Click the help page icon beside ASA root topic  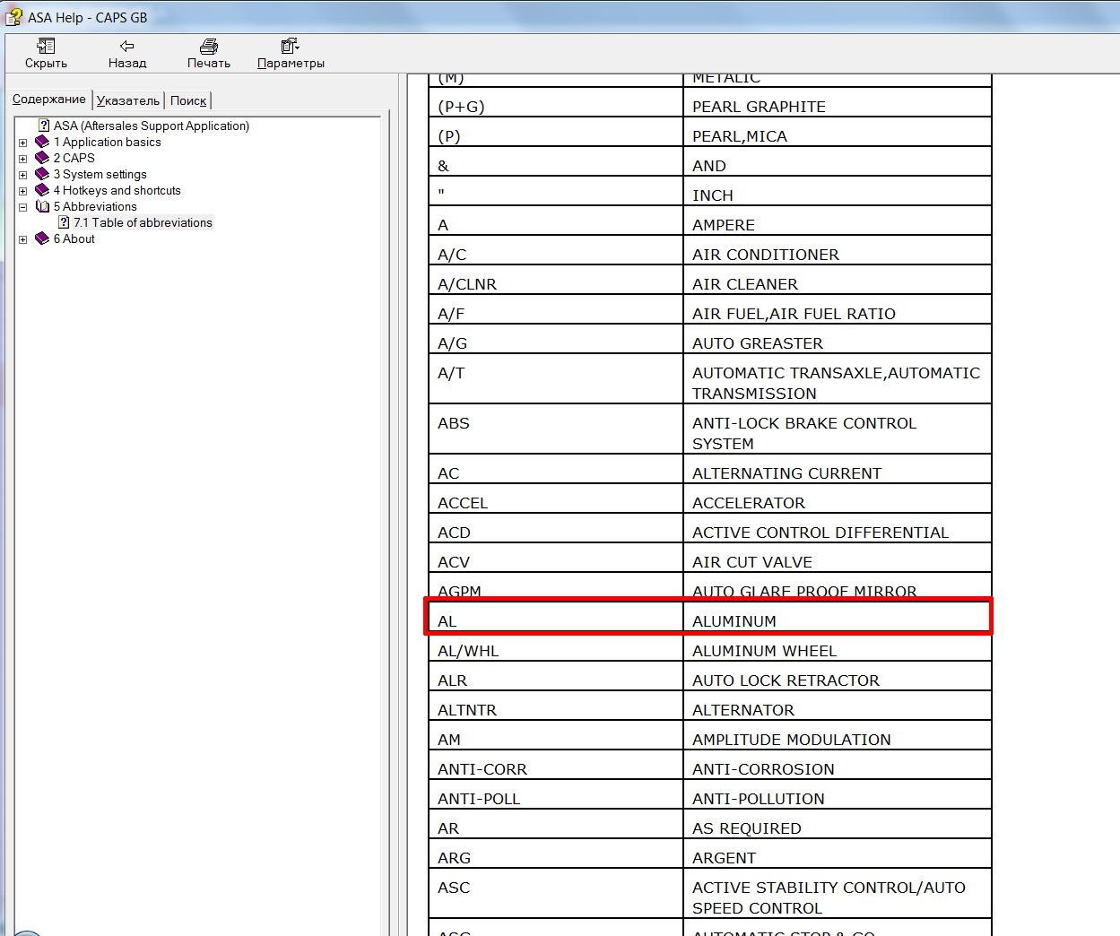pos(44,126)
